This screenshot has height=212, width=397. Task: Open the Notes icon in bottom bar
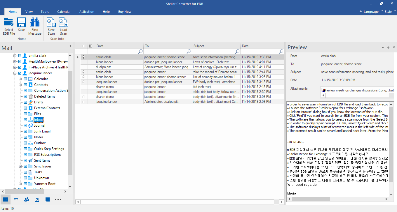click(48, 199)
